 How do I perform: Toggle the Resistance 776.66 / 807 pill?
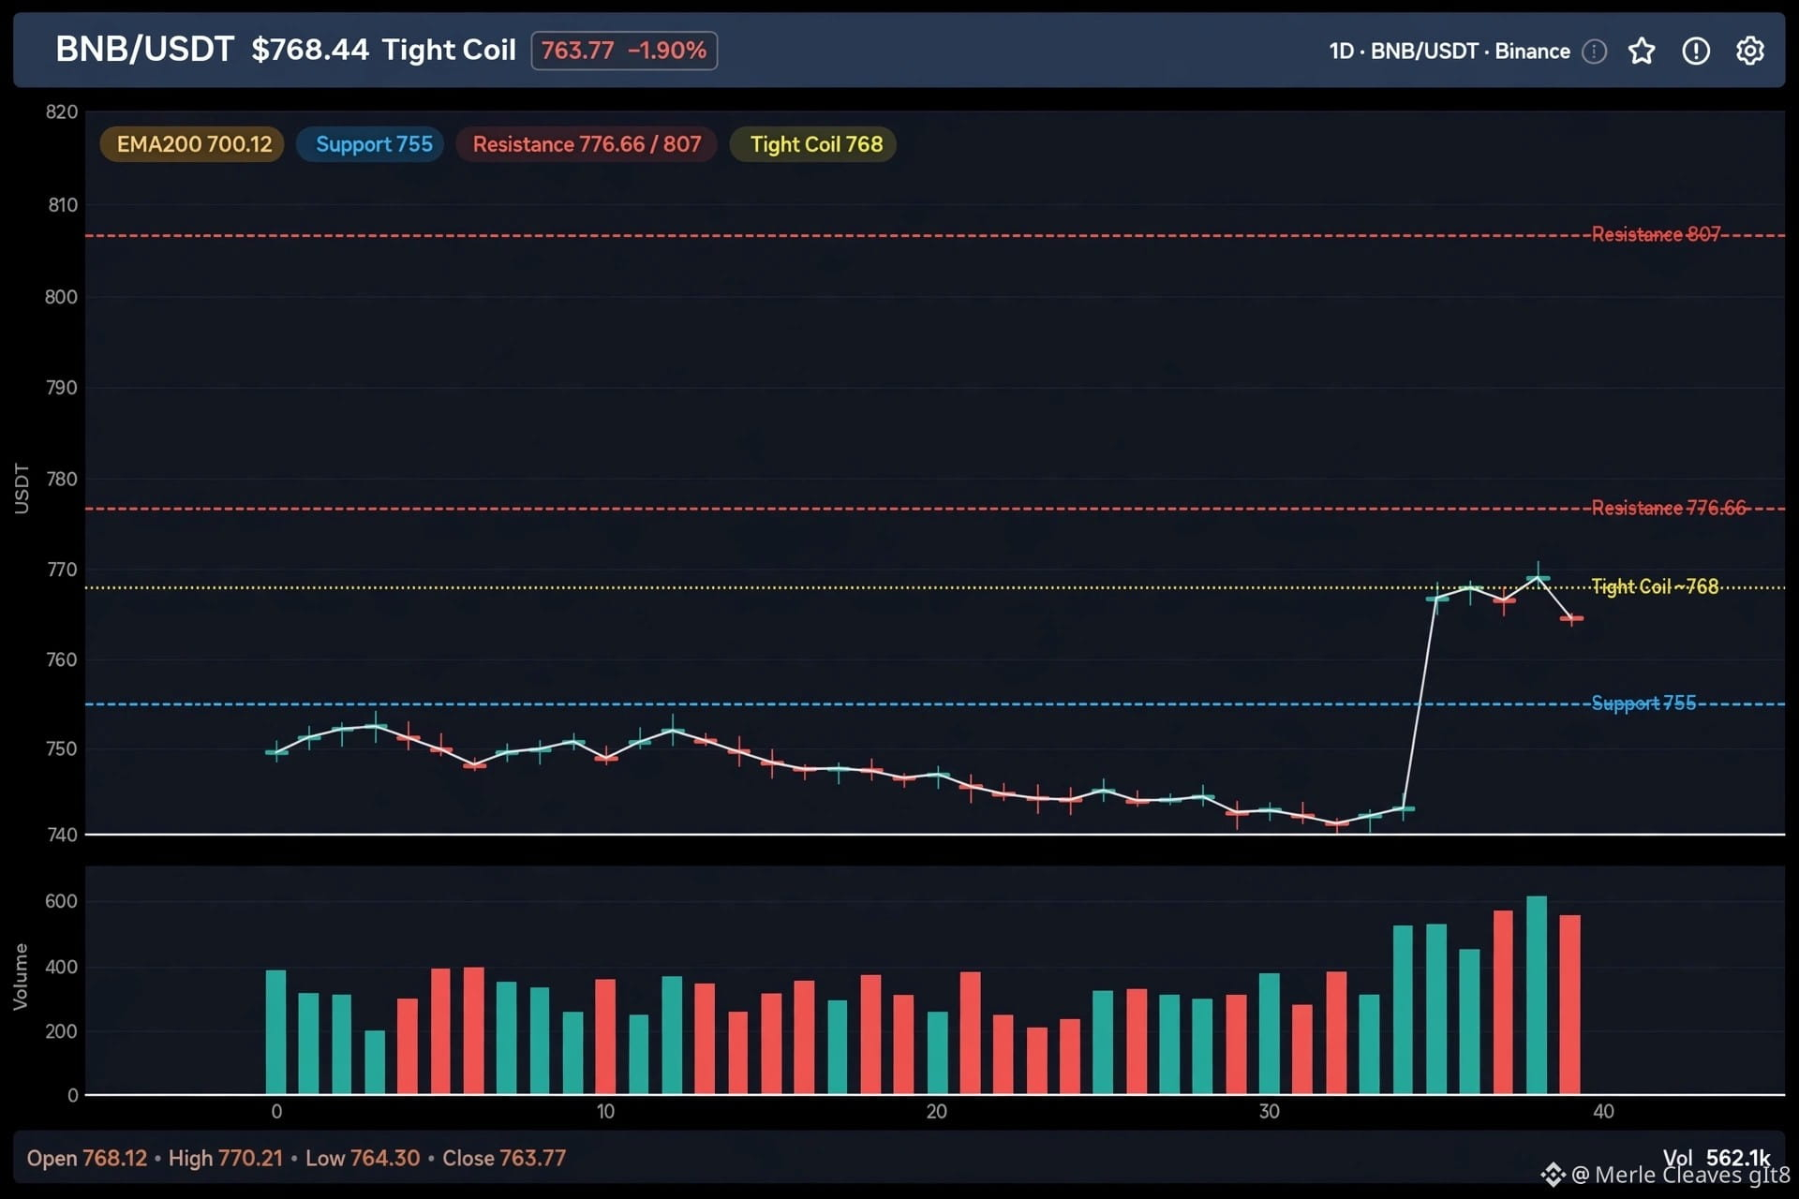587,144
